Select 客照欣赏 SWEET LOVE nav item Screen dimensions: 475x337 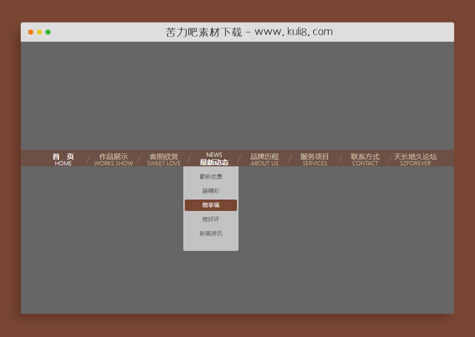[x=164, y=159]
